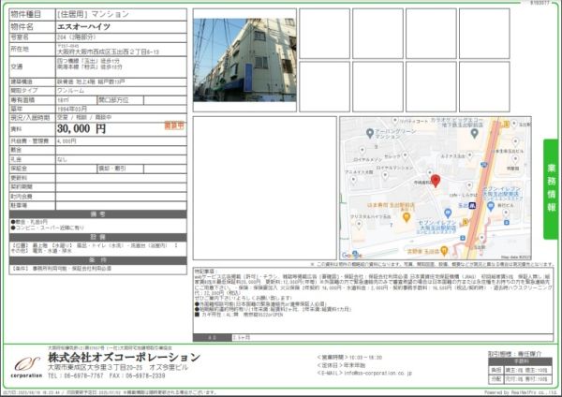
Task: Click the 株式会社オズコーポレーション company name
Action: point(124,358)
